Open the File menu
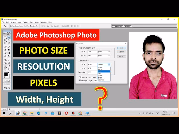This screenshot has height=134, width=179. coord(3,22)
